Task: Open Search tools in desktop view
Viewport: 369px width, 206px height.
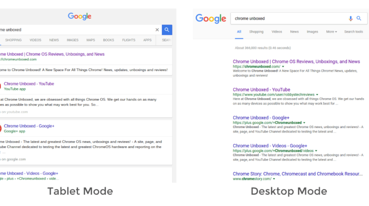Action: 353,32
